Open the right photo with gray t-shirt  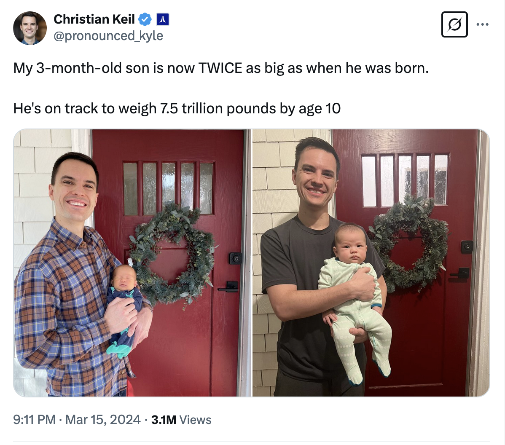[371, 263]
